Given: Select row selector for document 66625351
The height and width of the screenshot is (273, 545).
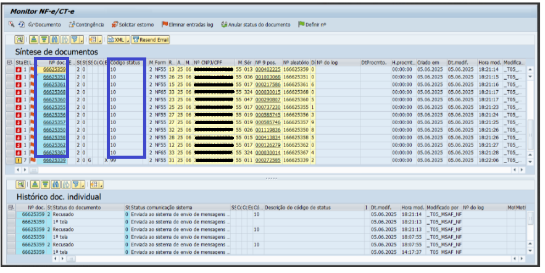Looking at the screenshot, I should click(10, 77).
